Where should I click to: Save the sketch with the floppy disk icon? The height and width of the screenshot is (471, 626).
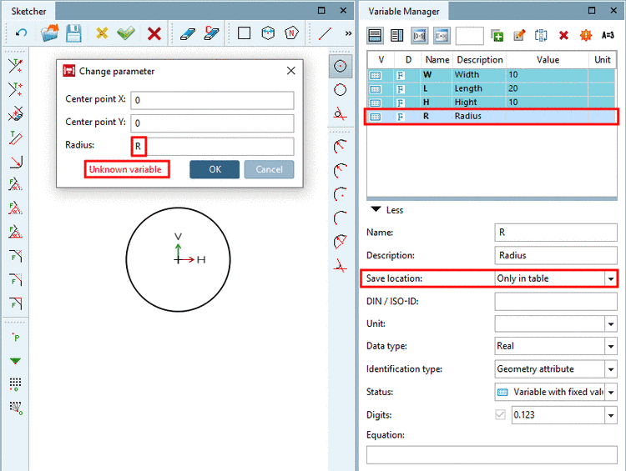pyautogui.click(x=73, y=33)
